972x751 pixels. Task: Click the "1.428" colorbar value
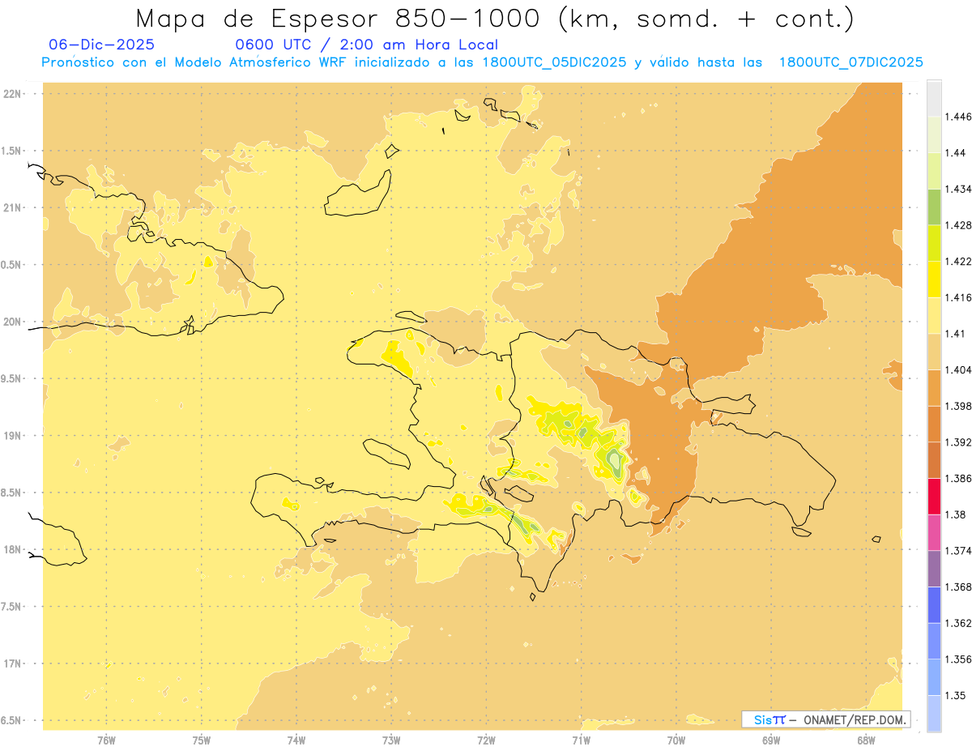pyautogui.click(x=960, y=225)
